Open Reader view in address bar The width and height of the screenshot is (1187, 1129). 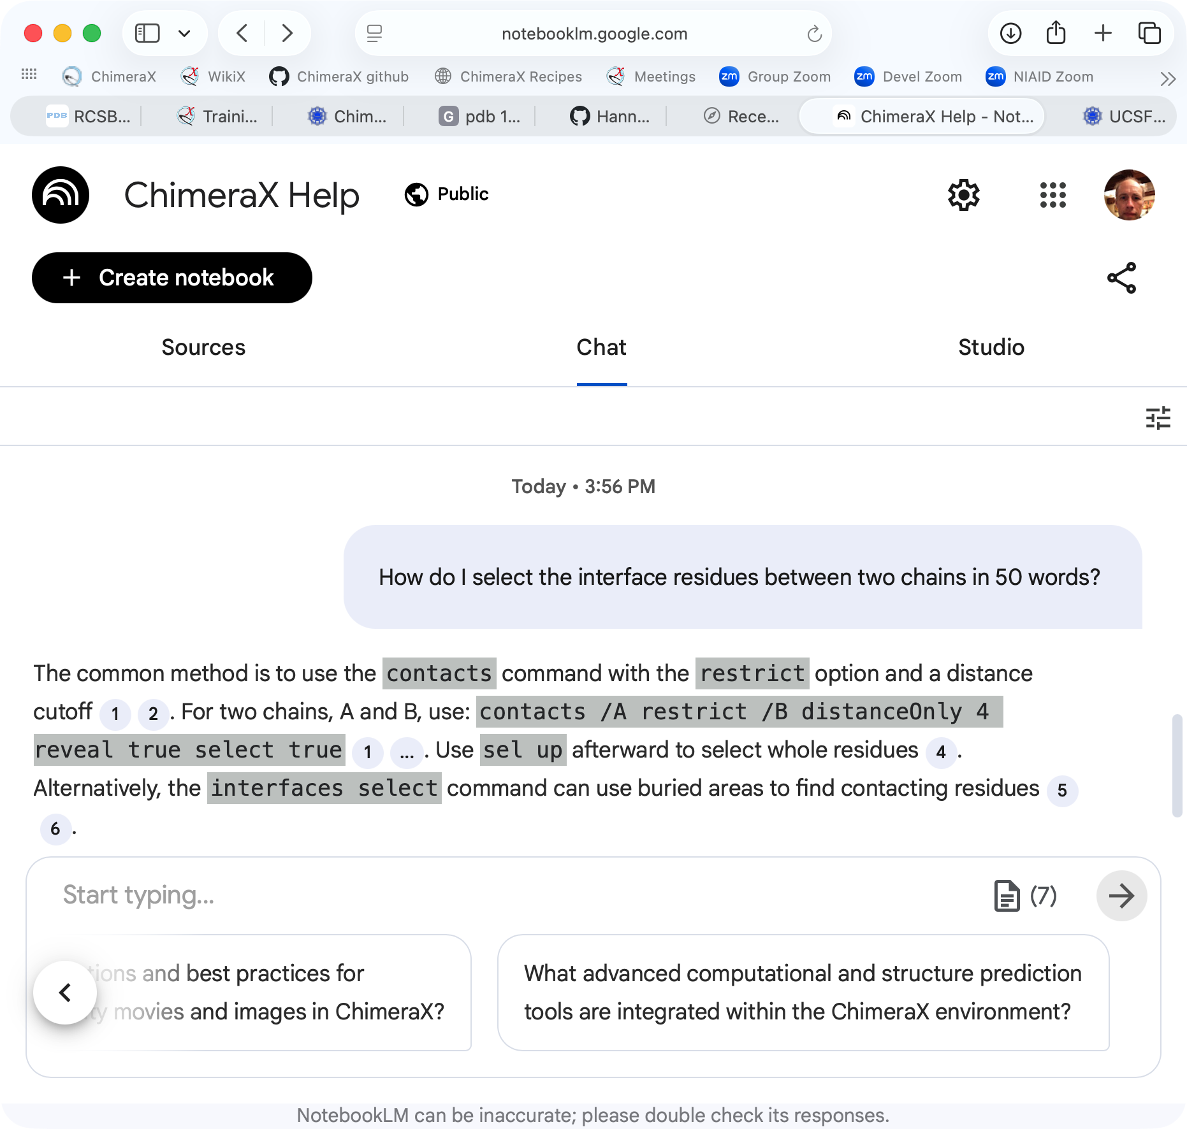(375, 33)
